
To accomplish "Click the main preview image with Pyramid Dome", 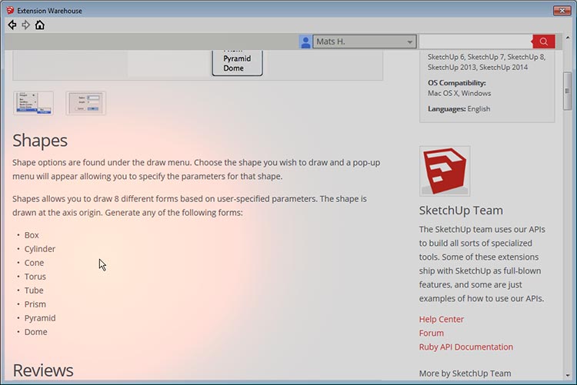I will [198, 65].
